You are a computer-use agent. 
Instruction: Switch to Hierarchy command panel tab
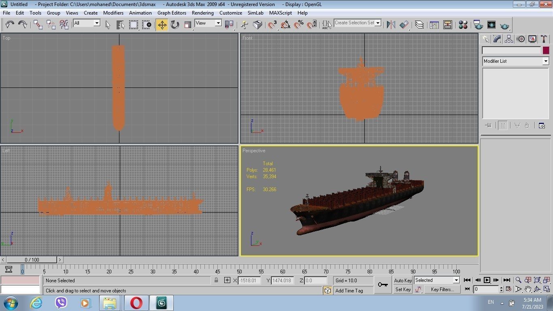click(x=509, y=39)
